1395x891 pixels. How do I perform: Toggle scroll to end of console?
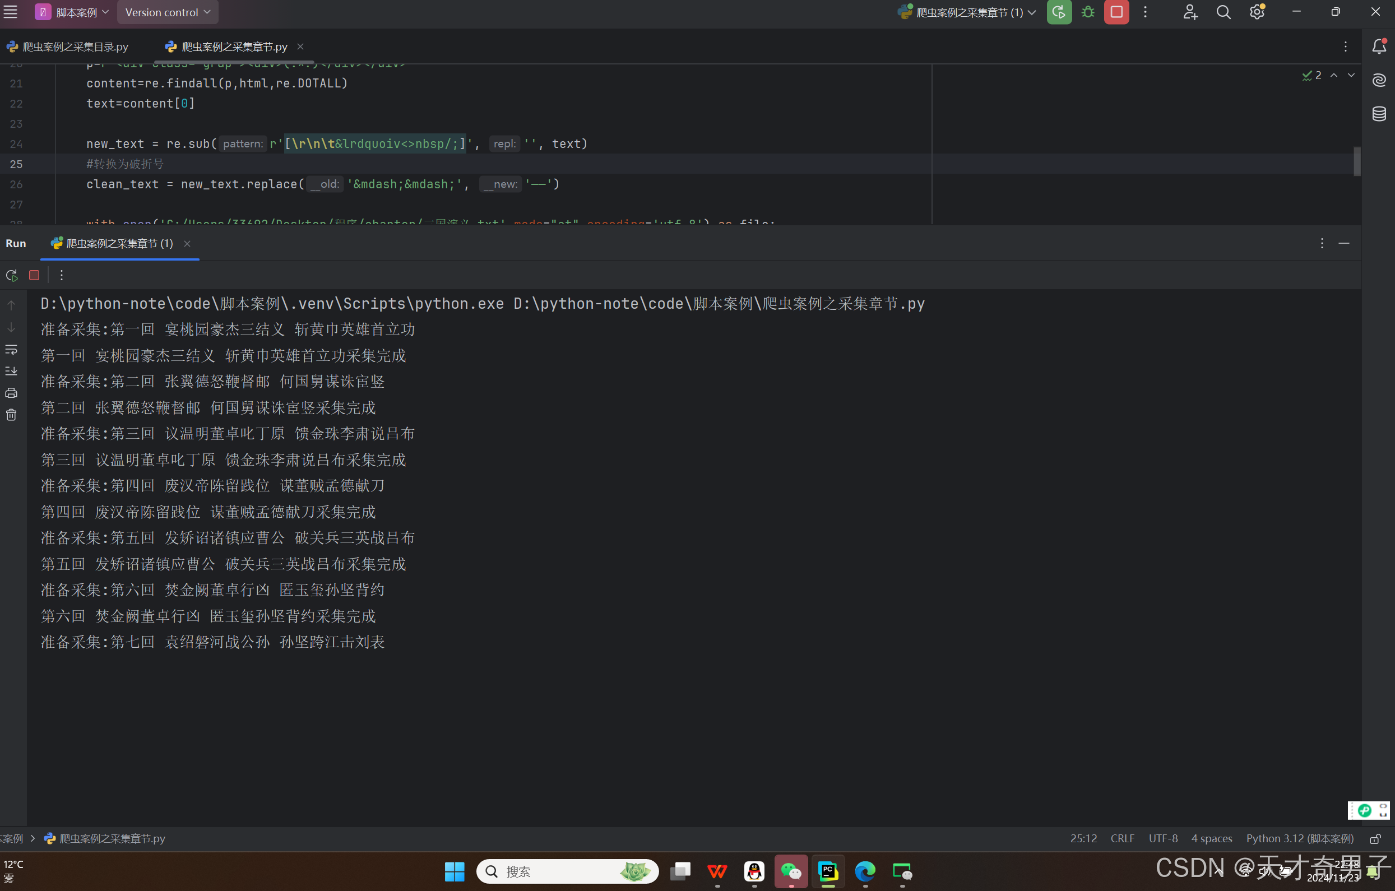click(x=11, y=371)
